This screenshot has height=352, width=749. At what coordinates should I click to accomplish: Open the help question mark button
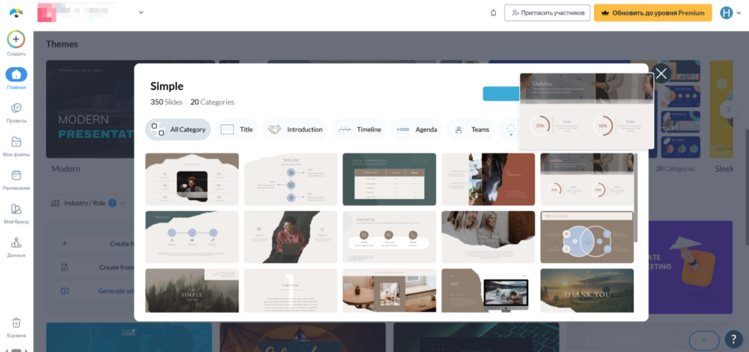[x=734, y=339]
